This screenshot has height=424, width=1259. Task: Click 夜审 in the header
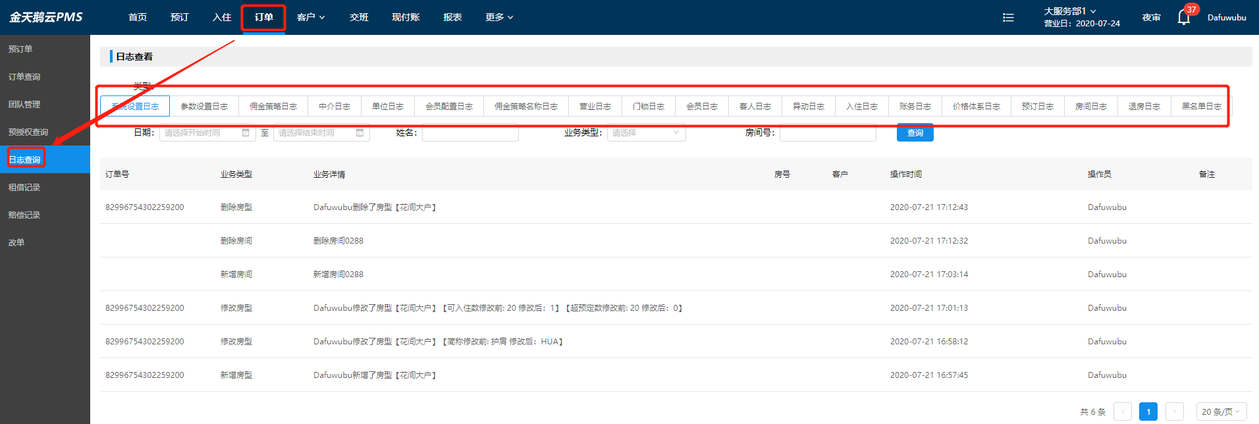[x=1151, y=18]
